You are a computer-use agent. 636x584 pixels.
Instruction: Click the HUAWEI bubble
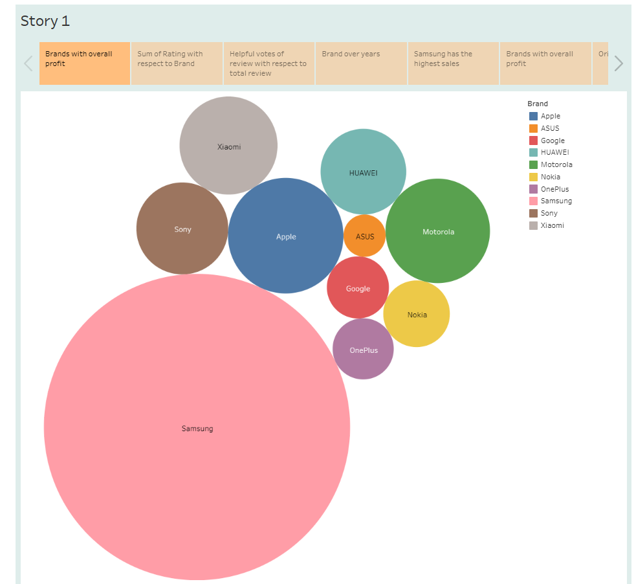[x=363, y=172]
